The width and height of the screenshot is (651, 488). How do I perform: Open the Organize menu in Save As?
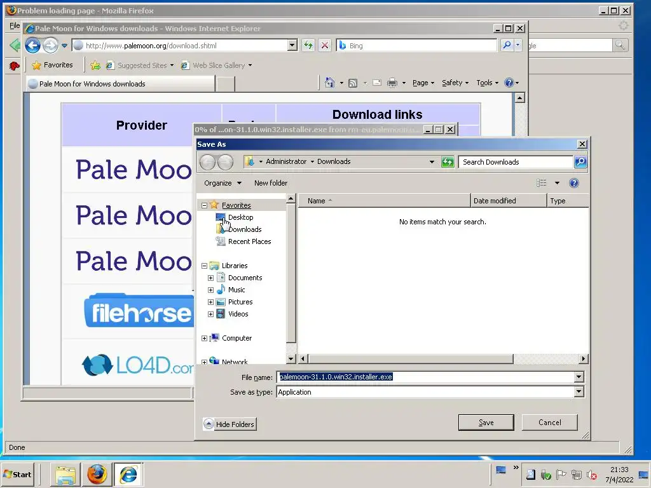[x=223, y=183]
